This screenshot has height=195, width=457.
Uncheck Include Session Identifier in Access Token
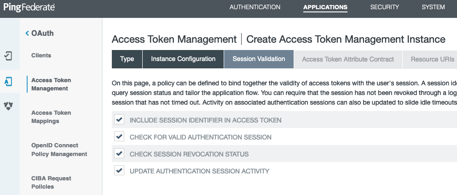point(119,120)
